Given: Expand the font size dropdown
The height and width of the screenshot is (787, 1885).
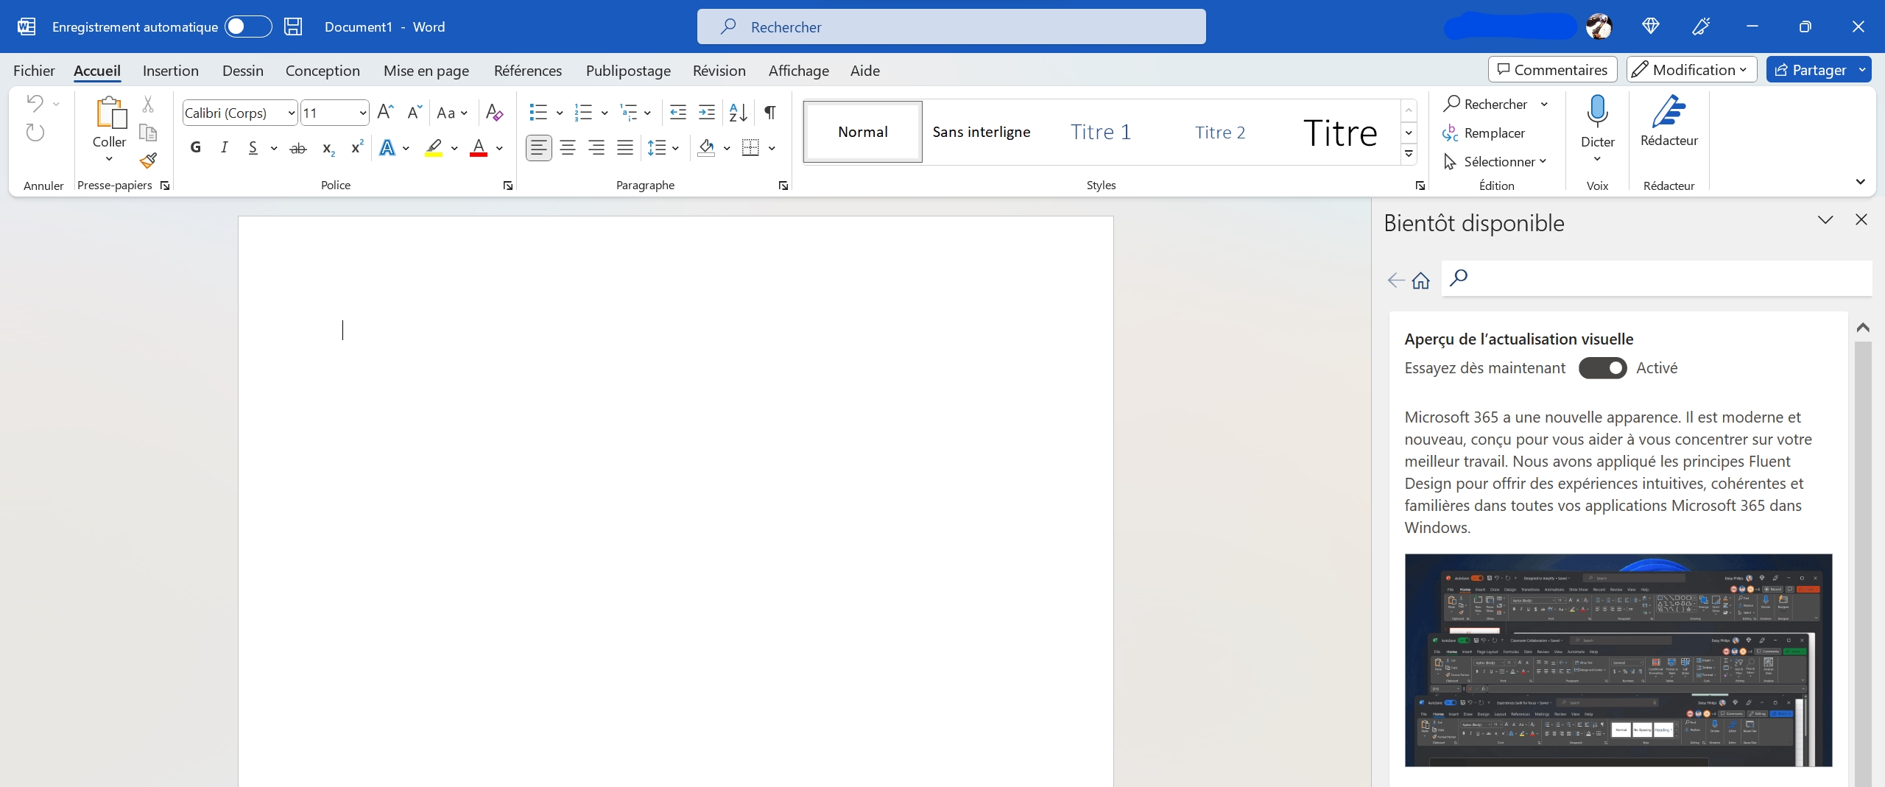Looking at the screenshot, I should [x=363, y=113].
